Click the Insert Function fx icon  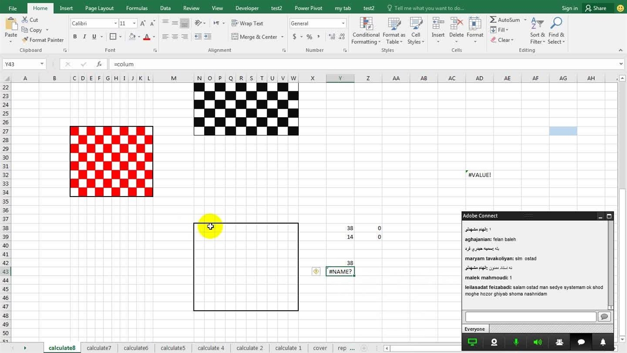click(x=99, y=64)
